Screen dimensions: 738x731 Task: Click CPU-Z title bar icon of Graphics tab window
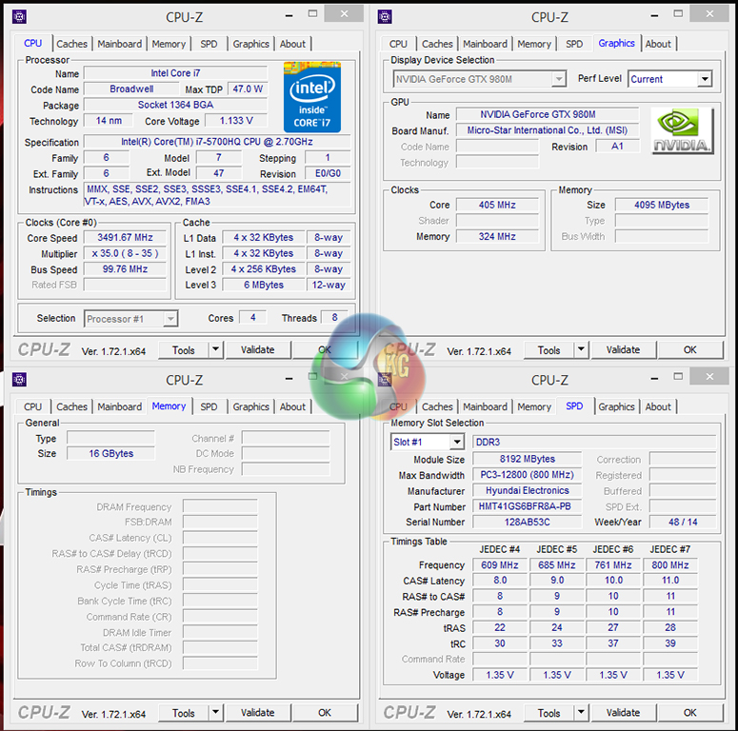(386, 16)
